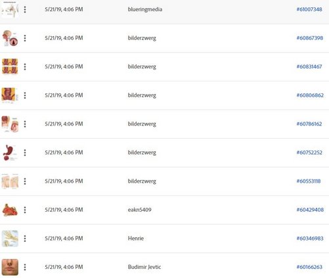Open the three-dot menu for Budimir Jevtic row

coord(25,267)
